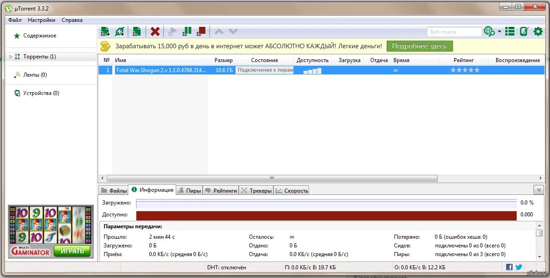Image resolution: width=550 pixels, height=278 pixels.
Task: Click right arrow of the horizontal scrollbar
Action: (541, 178)
